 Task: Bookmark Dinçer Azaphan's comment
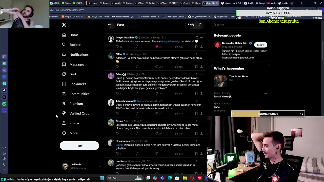tap(196, 47)
